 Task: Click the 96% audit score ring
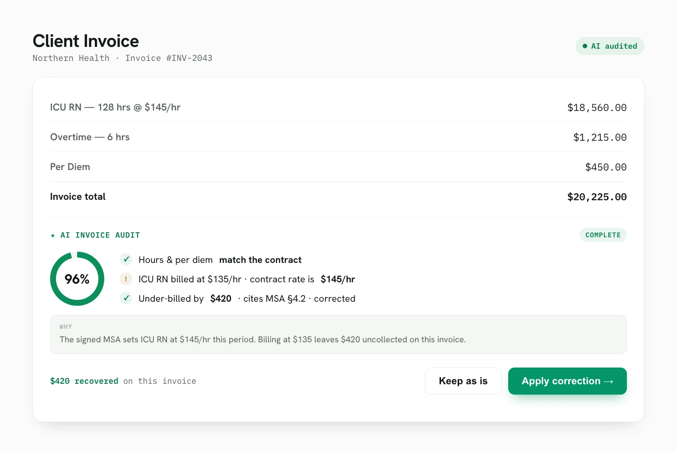77,279
